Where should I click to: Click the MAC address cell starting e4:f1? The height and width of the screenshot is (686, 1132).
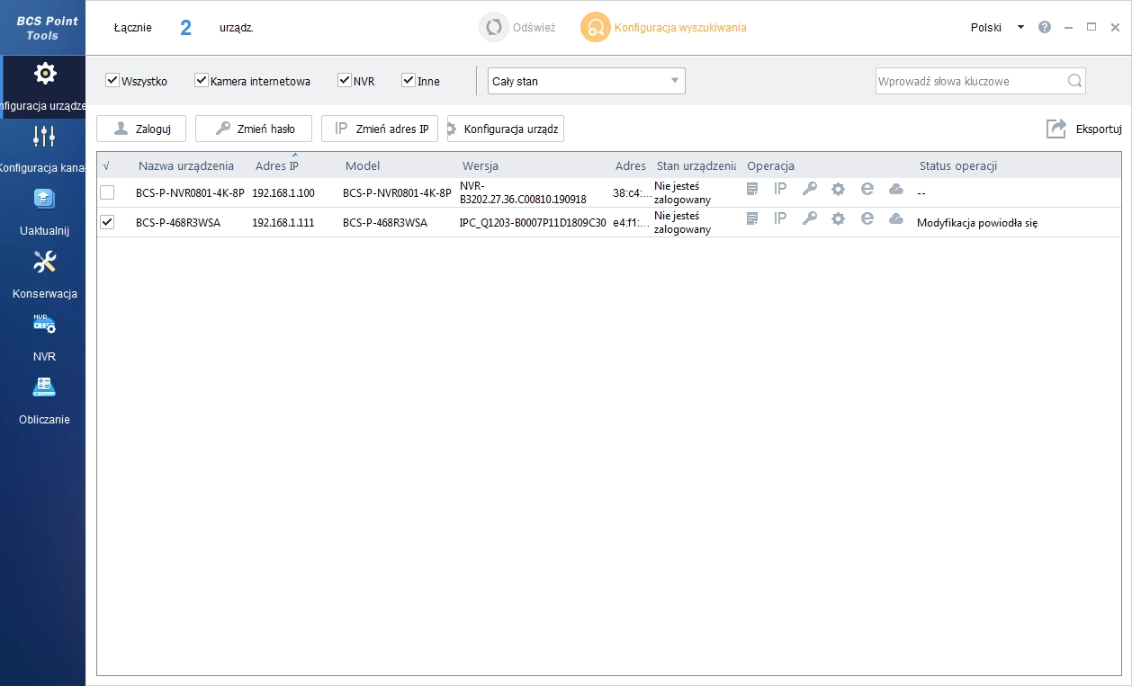[632, 222]
